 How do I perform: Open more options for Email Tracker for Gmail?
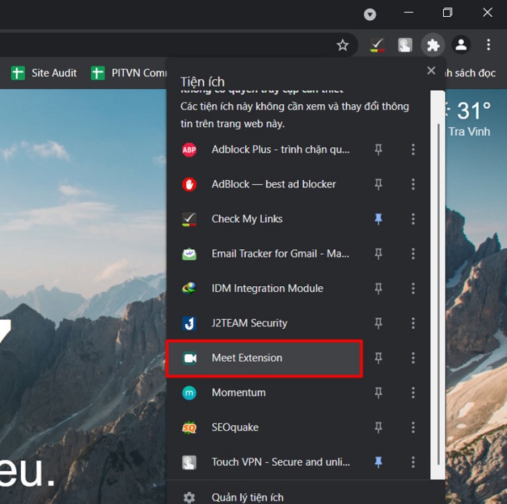click(413, 254)
